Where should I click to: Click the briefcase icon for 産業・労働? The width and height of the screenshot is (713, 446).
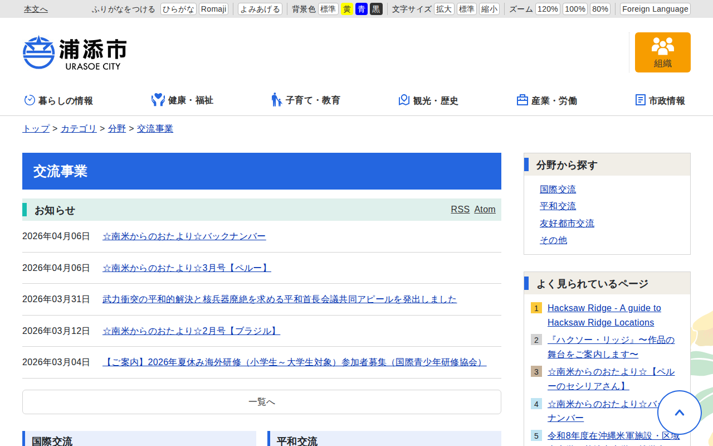point(522,100)
